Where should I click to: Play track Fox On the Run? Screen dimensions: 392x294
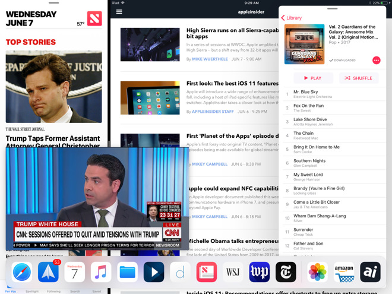pyautogui.click(x=334, y=108)
